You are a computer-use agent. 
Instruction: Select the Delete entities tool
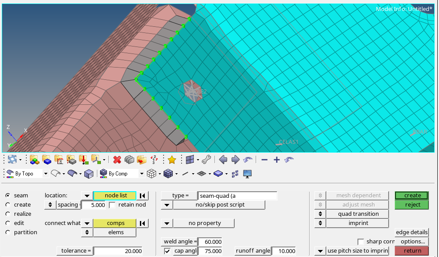pos(117,160)
